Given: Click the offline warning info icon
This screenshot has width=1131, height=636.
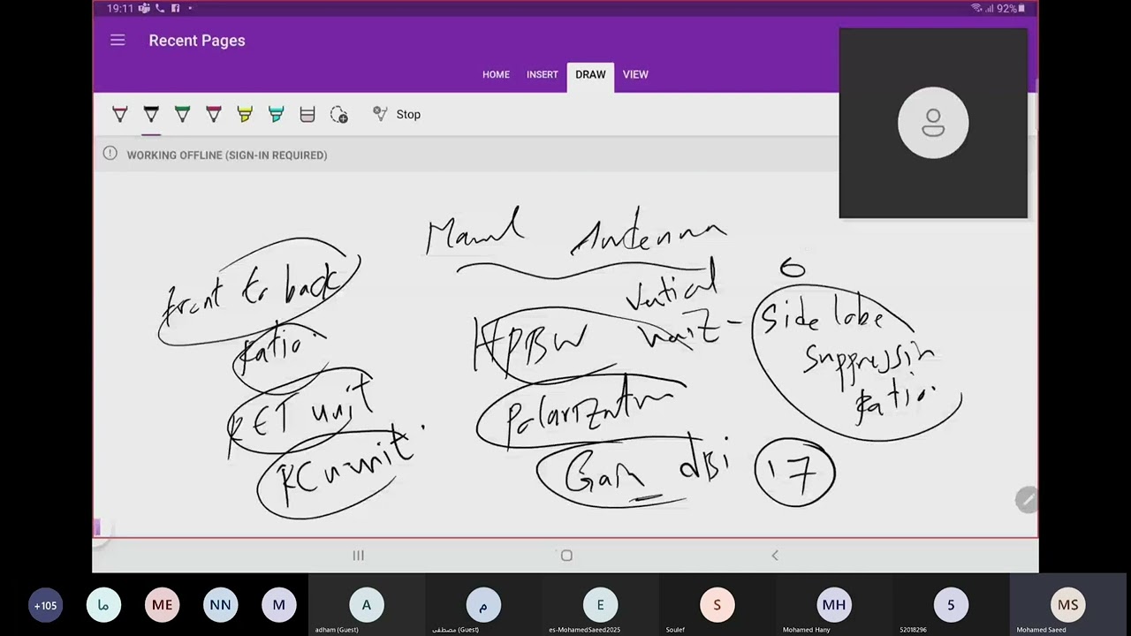Looking at the screenshot, I should (110, 154).
